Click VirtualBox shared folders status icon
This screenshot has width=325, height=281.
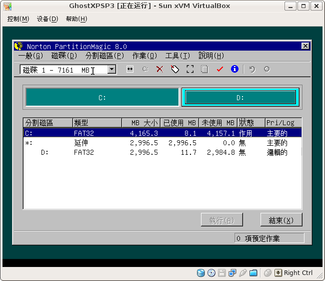253,273
